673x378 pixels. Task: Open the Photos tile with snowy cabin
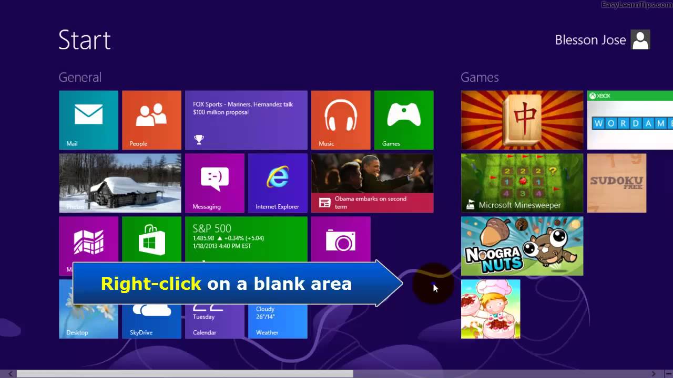point(120,183)
